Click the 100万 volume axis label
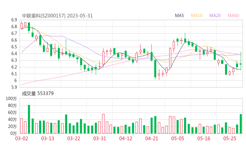246x146 pixels. (x=11, y=99)
